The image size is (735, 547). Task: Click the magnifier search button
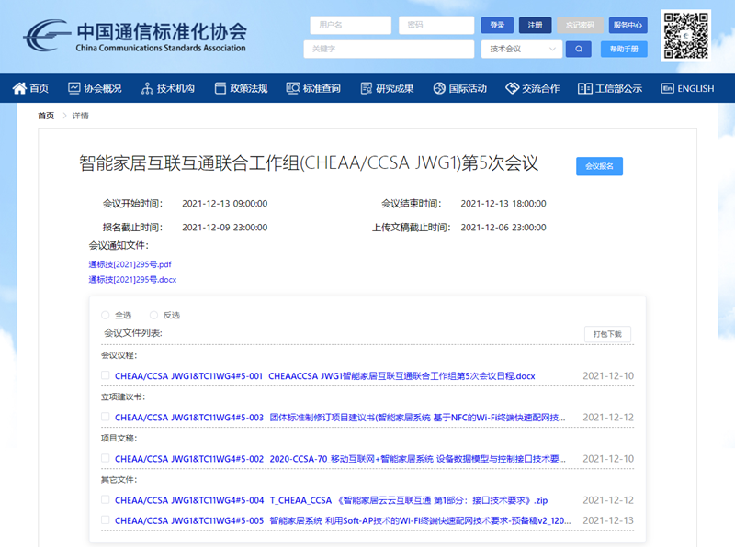(x=579, y=49)
